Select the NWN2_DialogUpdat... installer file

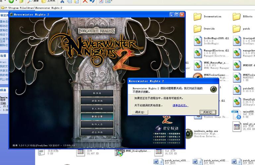tap(133, 152)
